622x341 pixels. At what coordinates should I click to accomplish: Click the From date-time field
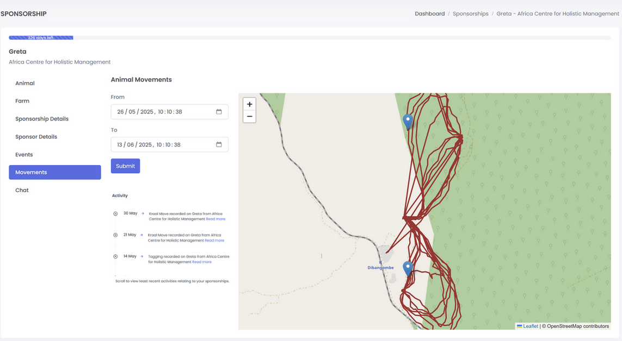pos(169,111)
